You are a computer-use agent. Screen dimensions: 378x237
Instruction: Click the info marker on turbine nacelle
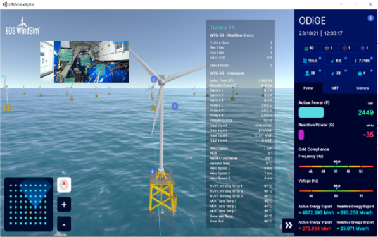[154, 79]
